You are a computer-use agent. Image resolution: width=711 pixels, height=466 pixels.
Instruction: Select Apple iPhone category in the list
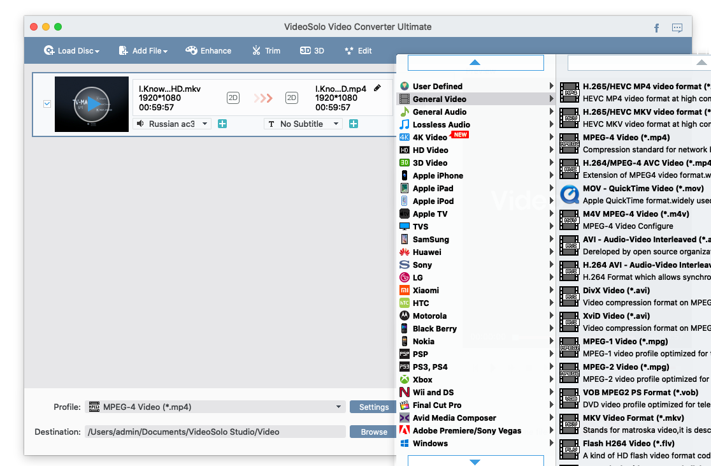pyautogui.click(x=438, y=176)
